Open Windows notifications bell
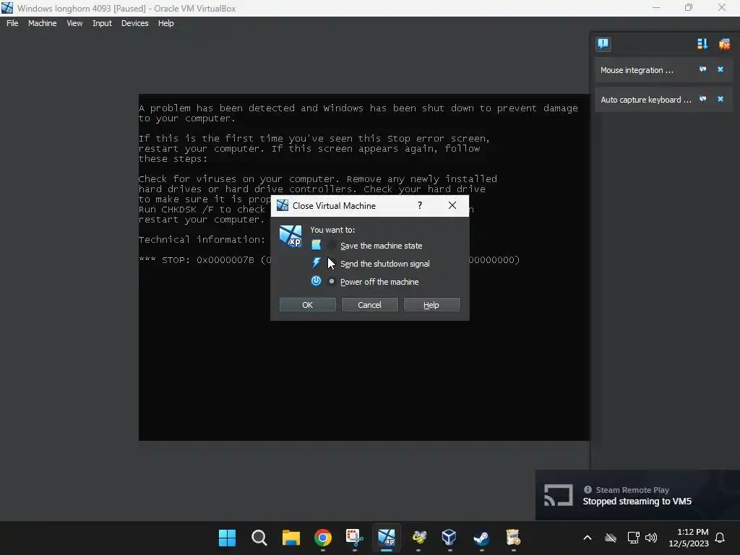This screenshot has width=740, height=555. pos(720,538)
